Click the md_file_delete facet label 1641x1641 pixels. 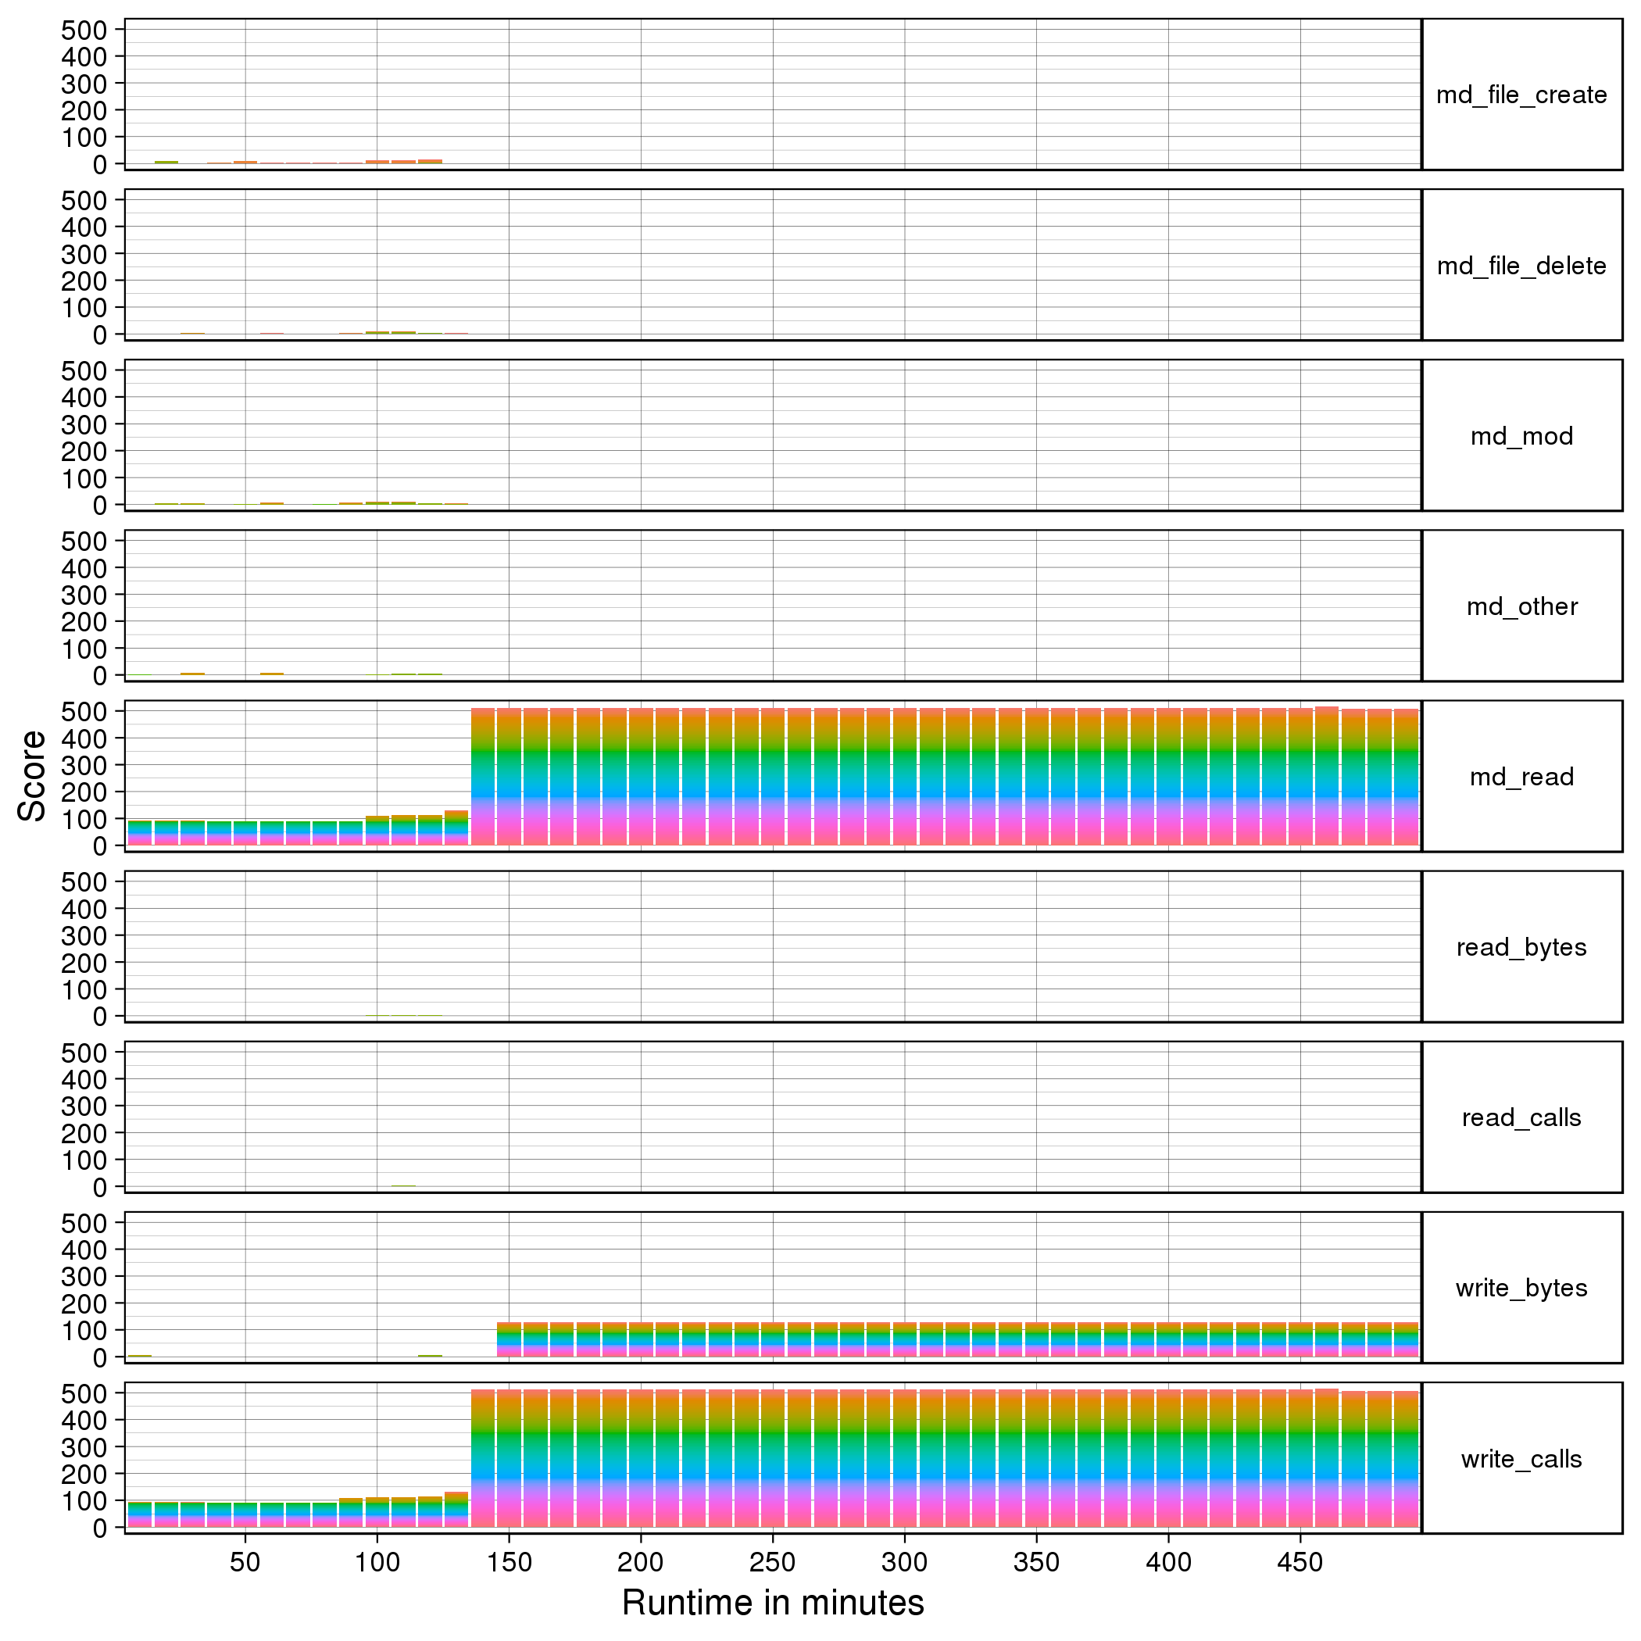pyautogui.click(x=1521, y=266)
